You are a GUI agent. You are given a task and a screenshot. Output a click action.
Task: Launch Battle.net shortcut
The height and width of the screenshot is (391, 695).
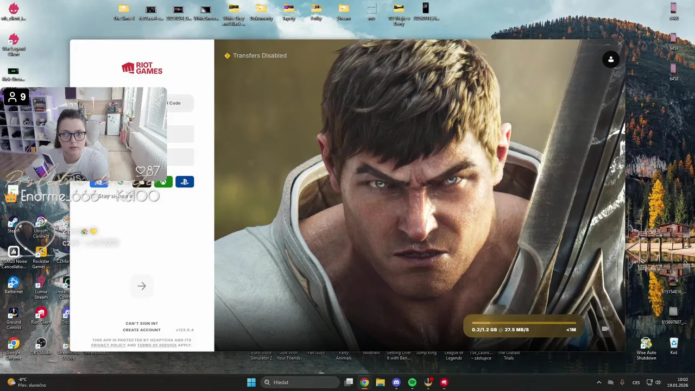tap(14, 286)
